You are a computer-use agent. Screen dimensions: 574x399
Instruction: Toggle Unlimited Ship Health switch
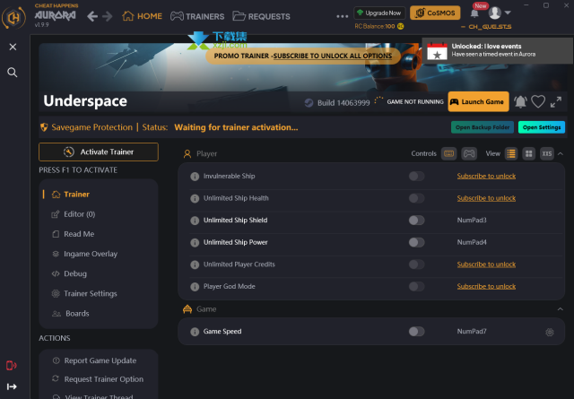[416, 198]
